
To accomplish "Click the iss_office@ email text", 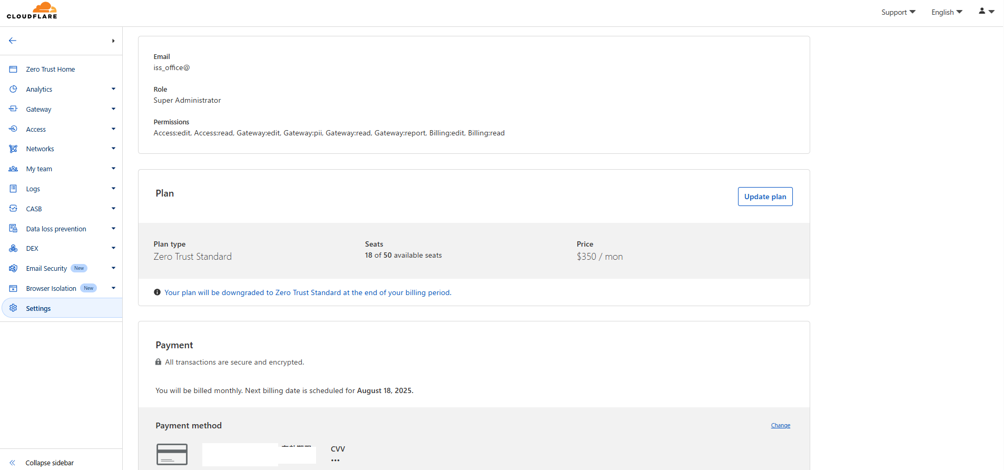I will 172,67.
